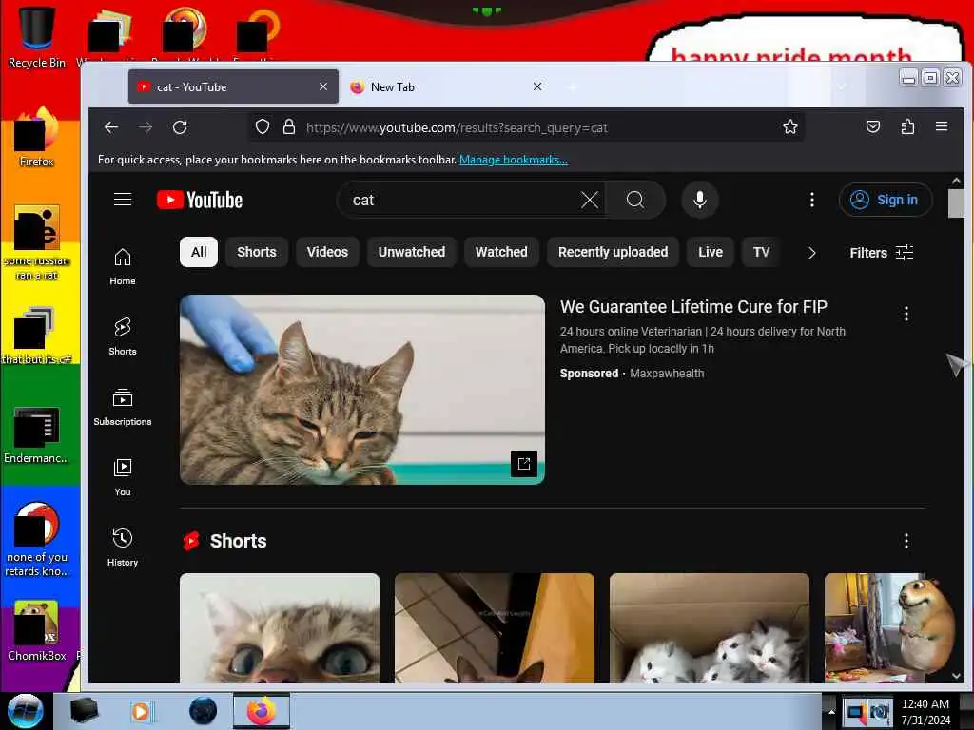Reload the page in Firefox
974x730 pixels.
tap(180, 127)
